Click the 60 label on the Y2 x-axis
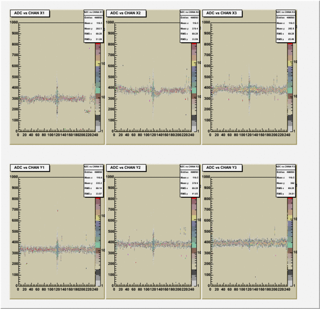 133,289
